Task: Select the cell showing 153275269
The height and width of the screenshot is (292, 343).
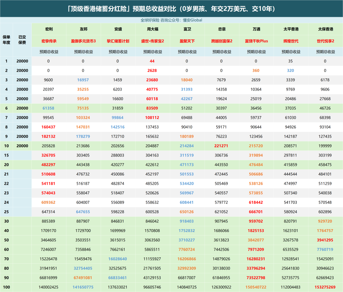Action: click(326, 287)
